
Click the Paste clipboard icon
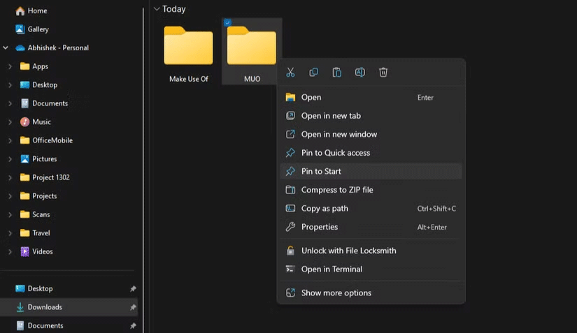(x=336, y=73)
